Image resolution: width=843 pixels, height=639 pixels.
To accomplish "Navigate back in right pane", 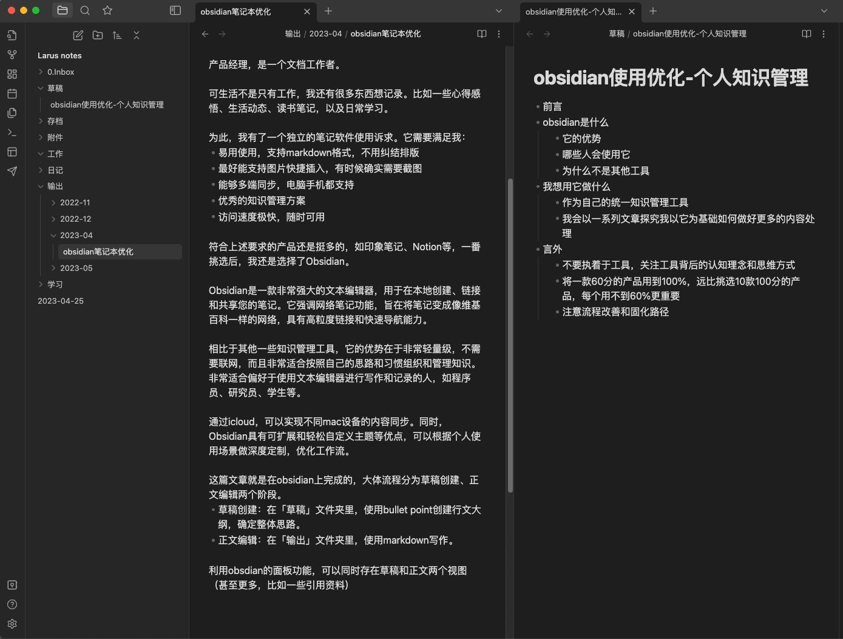I will (530, 34).
